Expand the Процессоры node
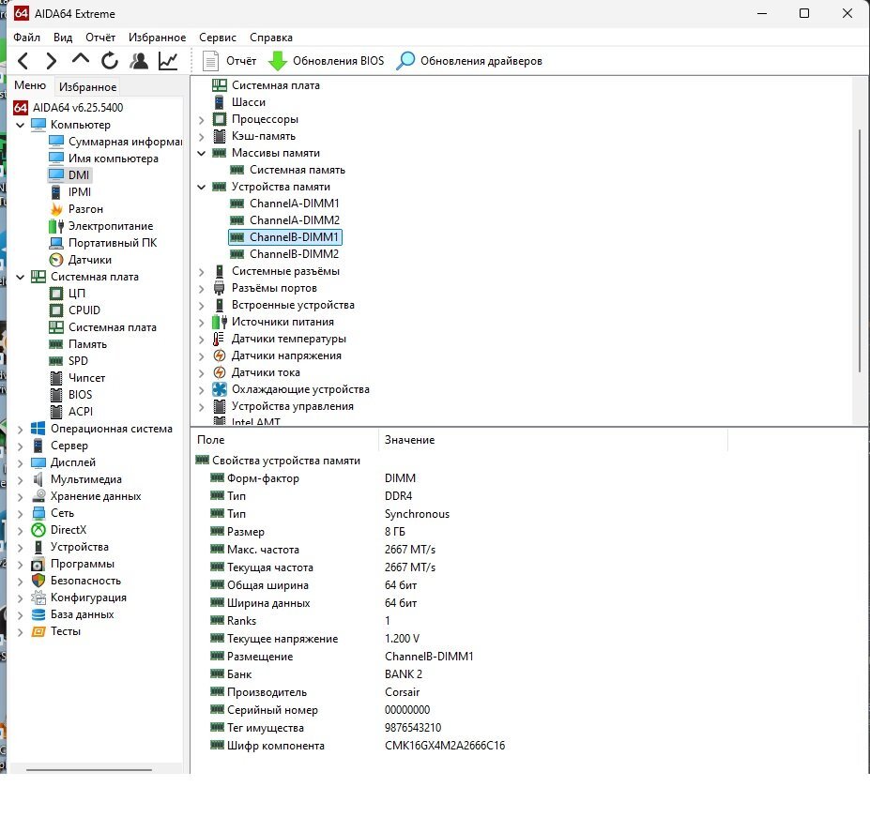This screenshot has width=870, height=832. click(x=202, y=119)
